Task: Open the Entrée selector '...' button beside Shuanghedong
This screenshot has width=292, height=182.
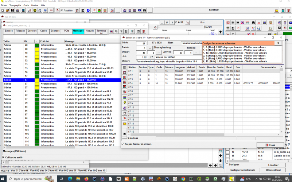Action: [x=150, y=48]
